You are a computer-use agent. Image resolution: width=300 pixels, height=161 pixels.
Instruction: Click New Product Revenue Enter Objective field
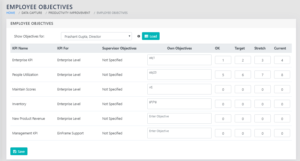click(x=179, y=118)
